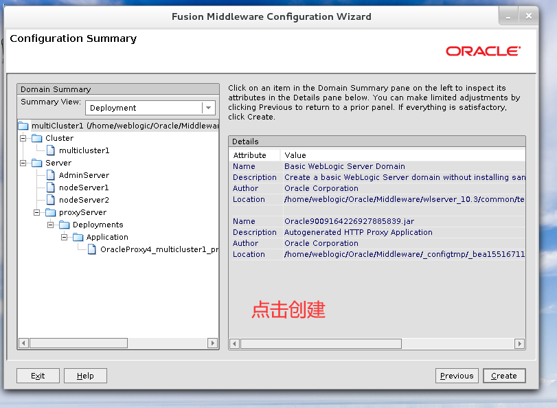Screen dimensions: 557x408
Task: Collapse the Deployments tree node
Action: point(50,225)
